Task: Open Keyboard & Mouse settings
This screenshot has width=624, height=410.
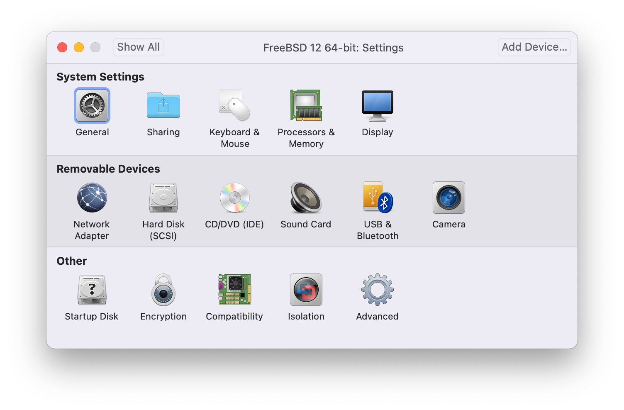Action: (234, 105)
